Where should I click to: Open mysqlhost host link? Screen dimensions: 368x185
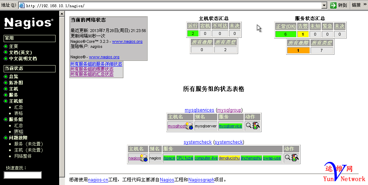pos(177,126)
